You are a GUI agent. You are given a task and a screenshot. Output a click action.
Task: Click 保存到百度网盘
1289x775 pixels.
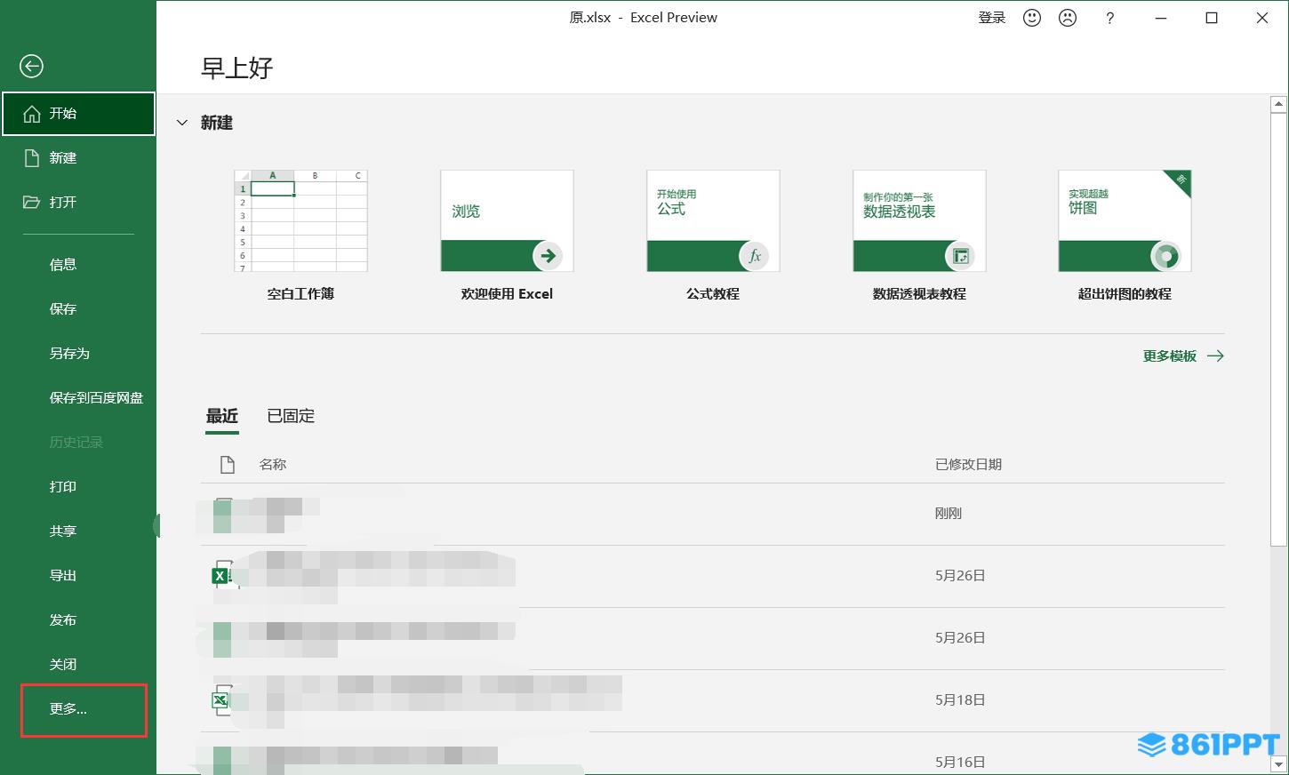(78, 398)
